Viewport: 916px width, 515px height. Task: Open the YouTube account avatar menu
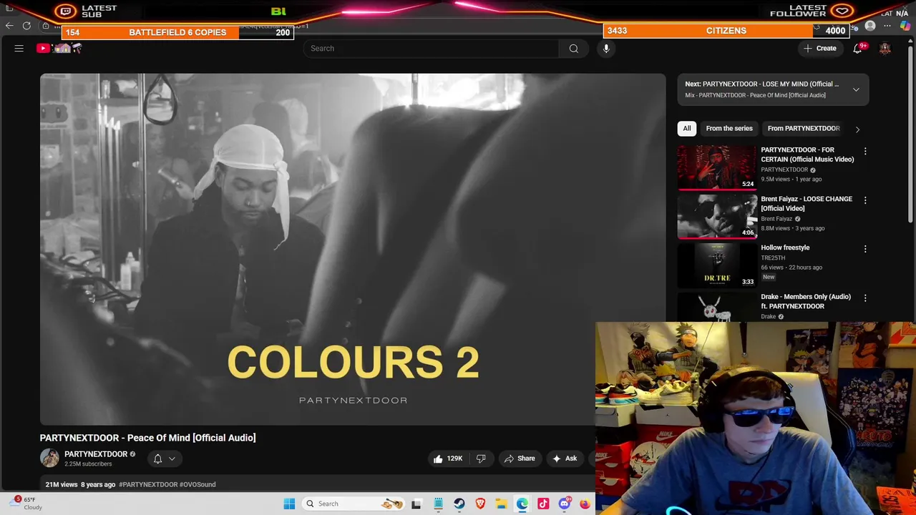point(885,48)
